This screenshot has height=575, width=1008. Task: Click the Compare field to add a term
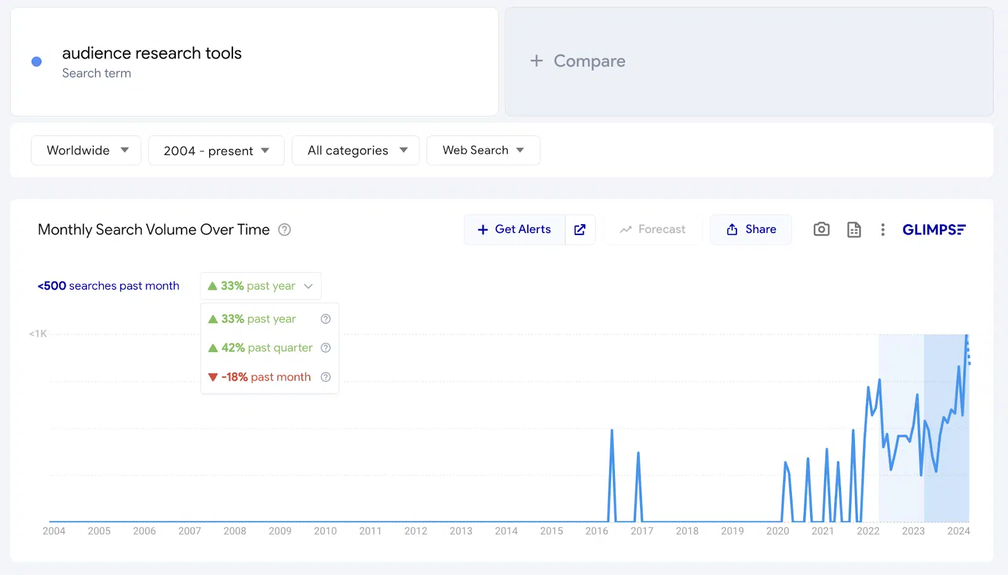coord(749,62)
